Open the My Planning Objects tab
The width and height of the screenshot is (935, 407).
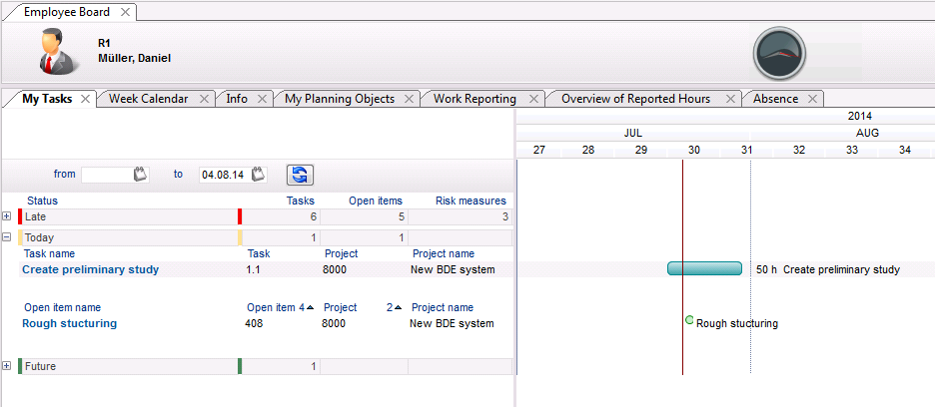click(339, 99)
